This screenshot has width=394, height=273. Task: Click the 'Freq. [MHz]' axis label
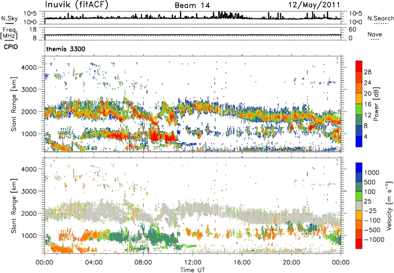pos(9,34)
